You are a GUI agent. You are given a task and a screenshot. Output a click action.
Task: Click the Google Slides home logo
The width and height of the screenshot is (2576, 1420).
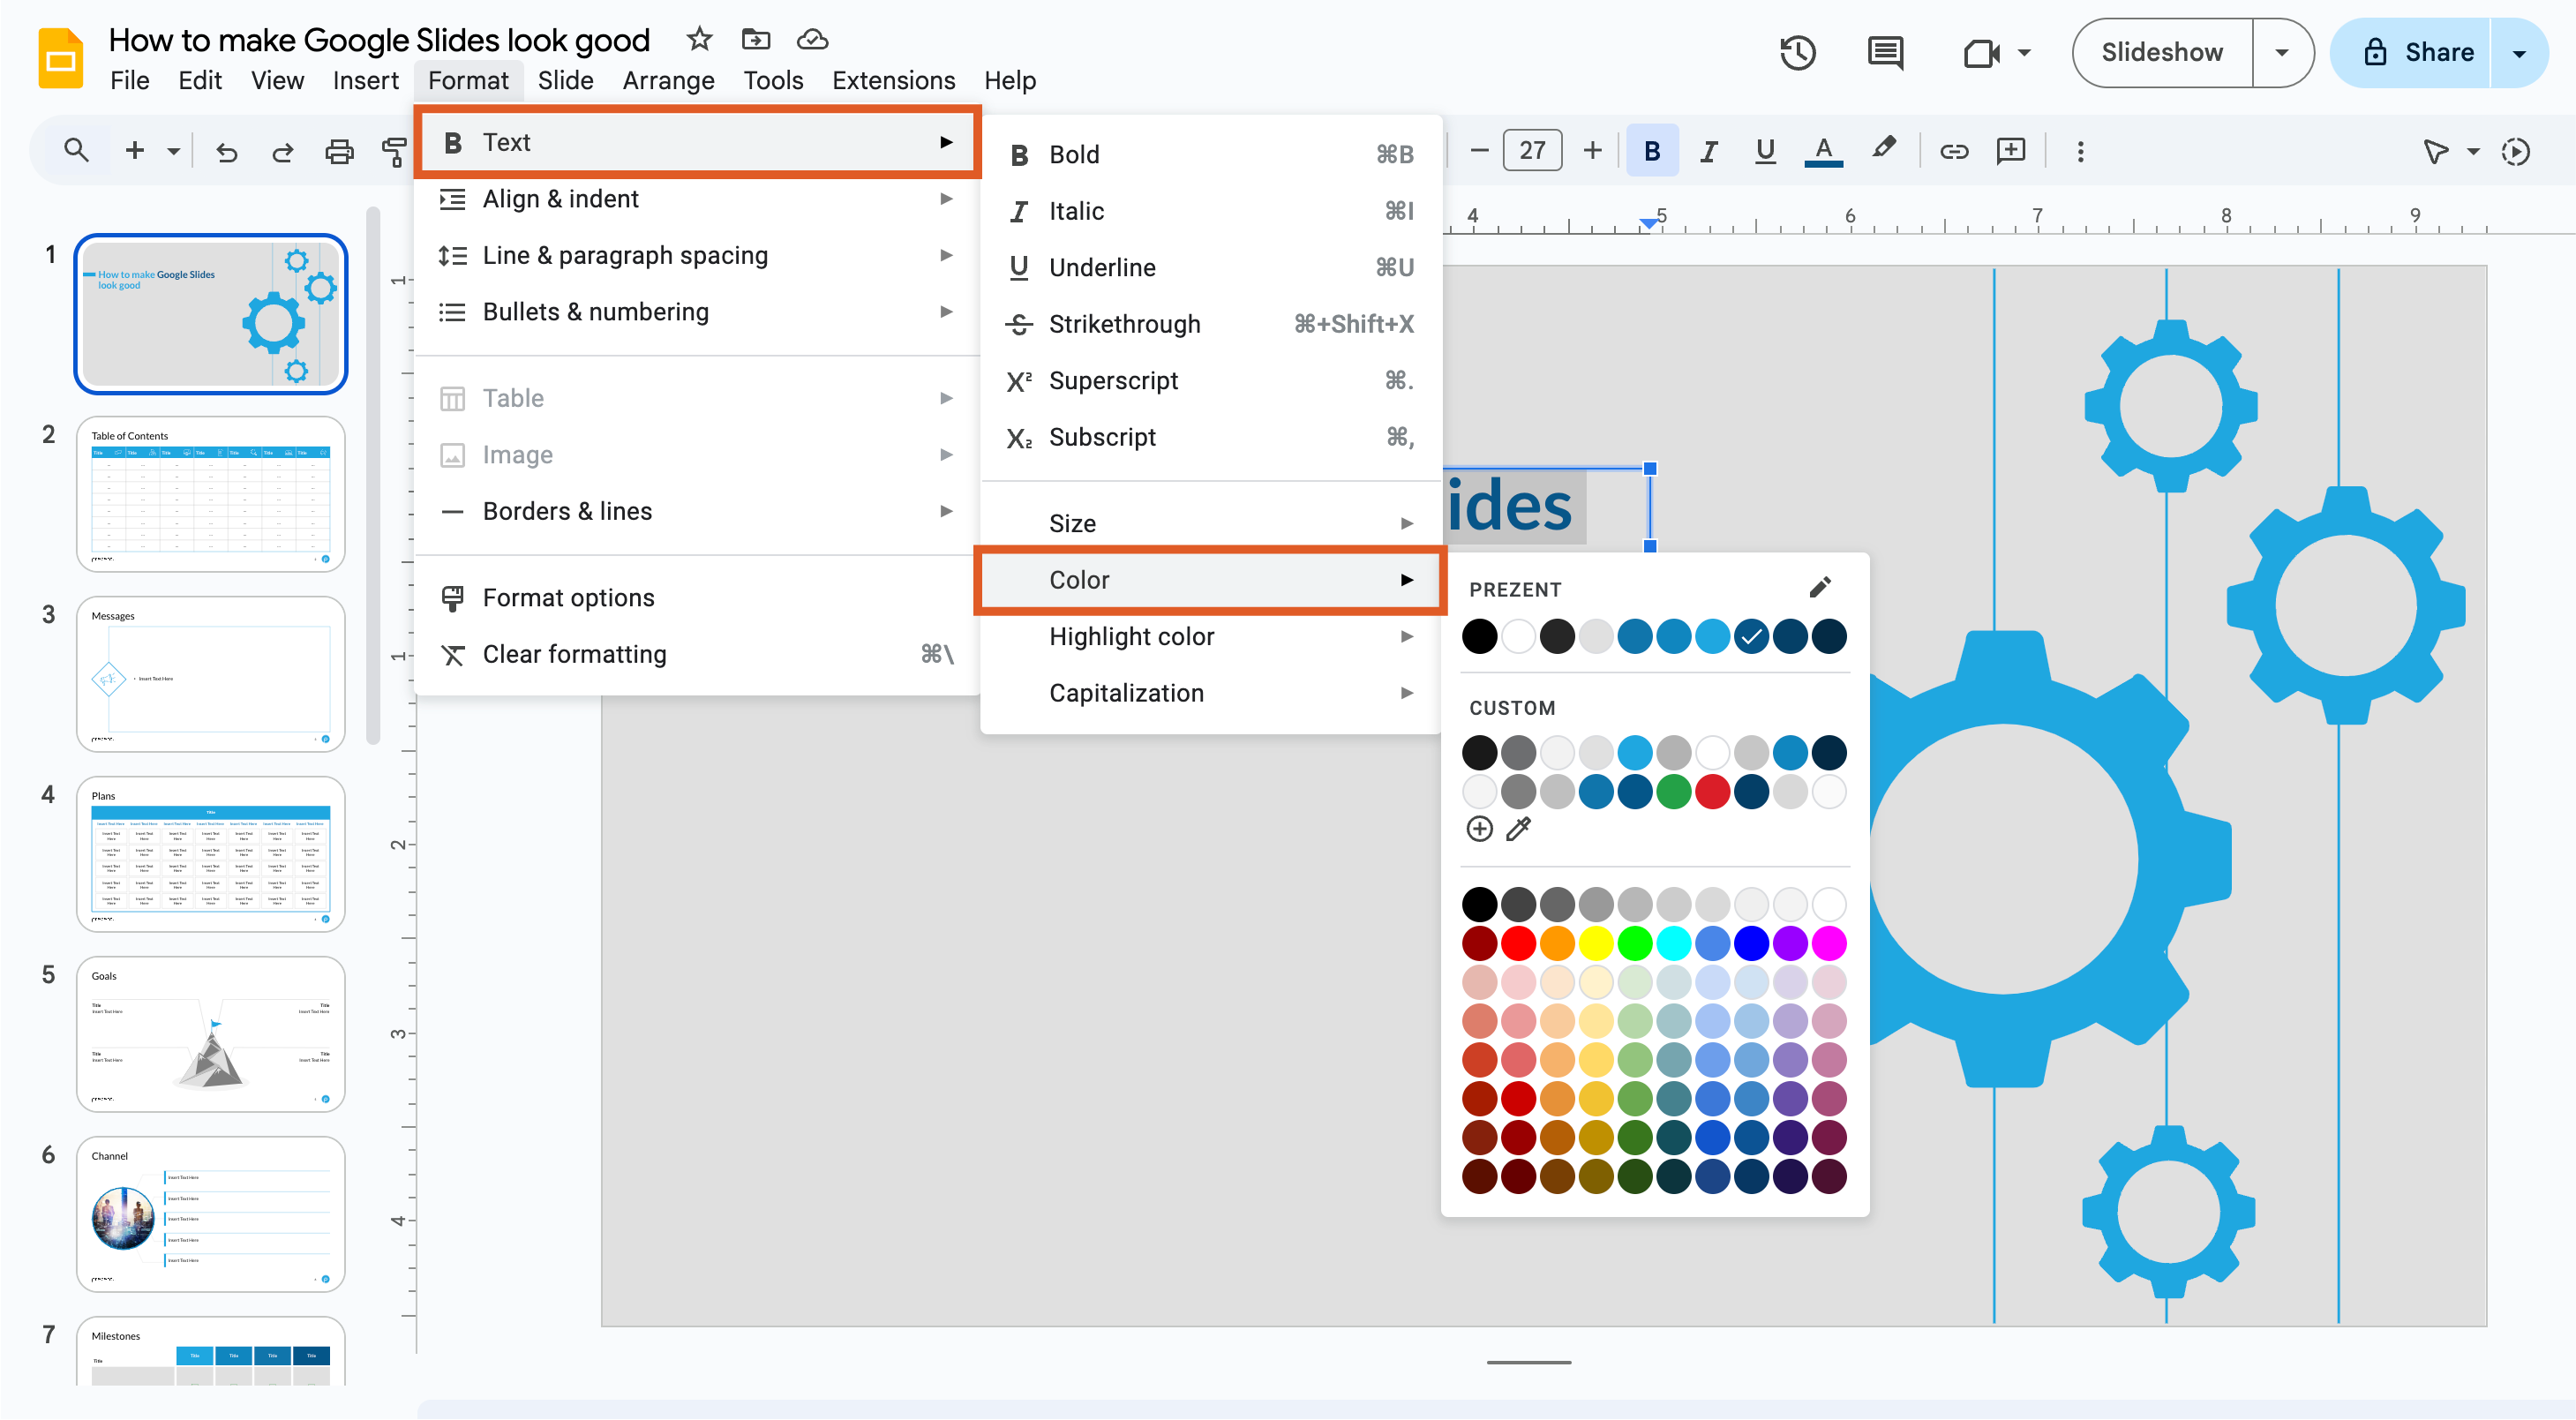60,58
